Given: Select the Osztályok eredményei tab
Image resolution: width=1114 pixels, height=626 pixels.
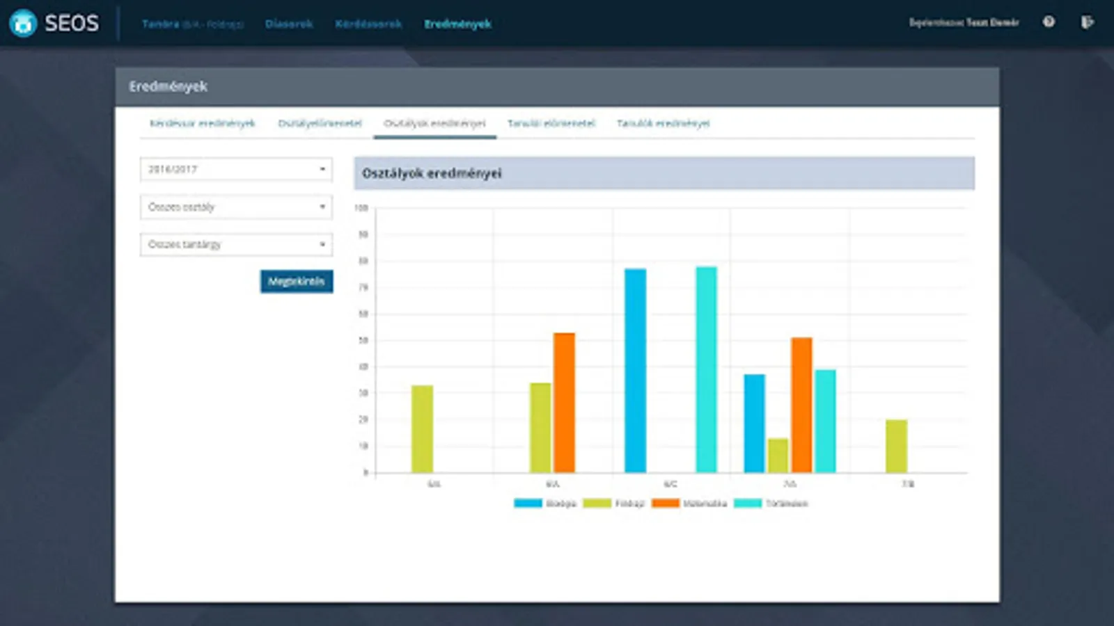Looking at the screenshot, I should tap(434, 123).
